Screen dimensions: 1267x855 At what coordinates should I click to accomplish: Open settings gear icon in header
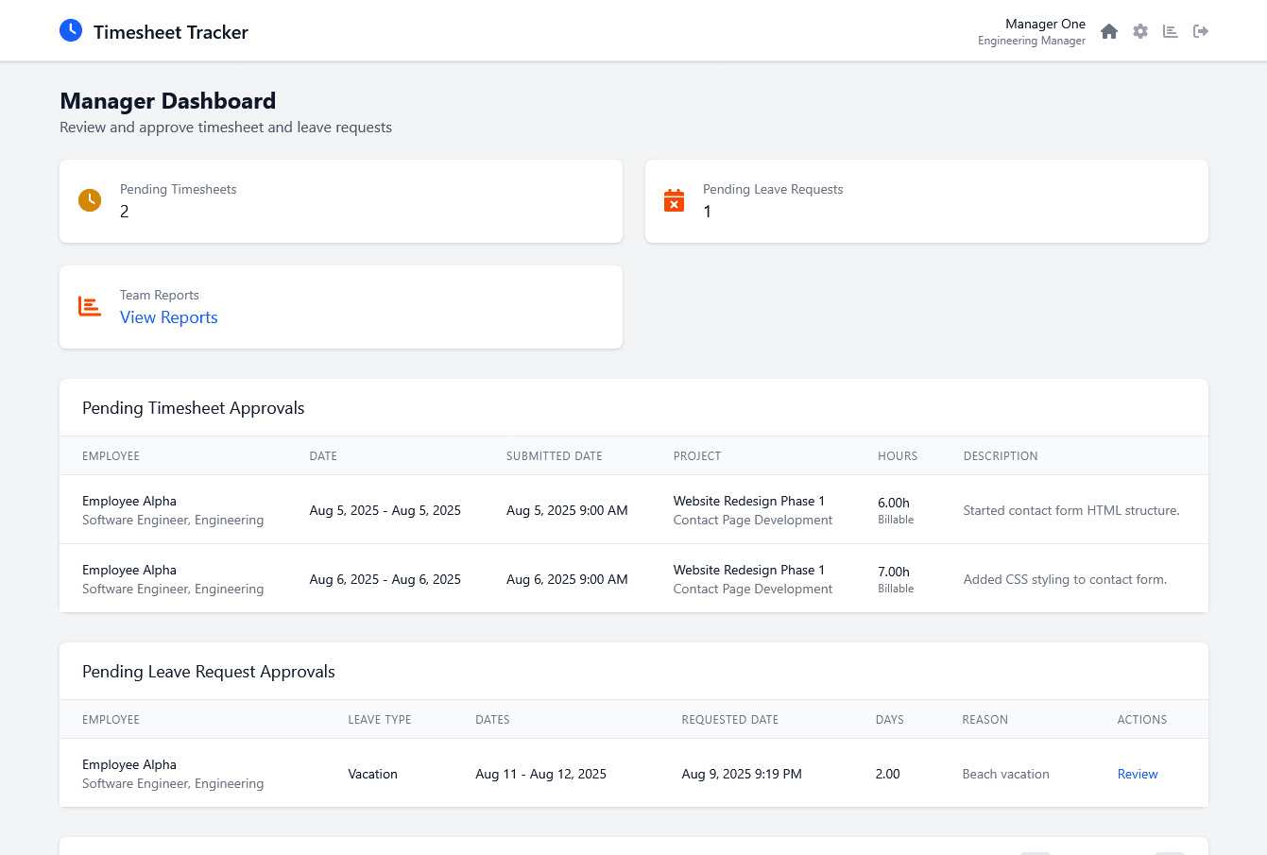click(1140, 31)
